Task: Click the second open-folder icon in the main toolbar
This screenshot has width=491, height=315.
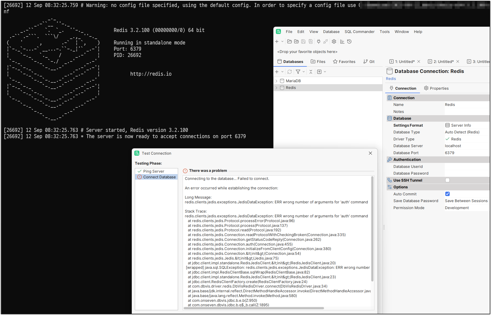Action: (x=296, y=41)
